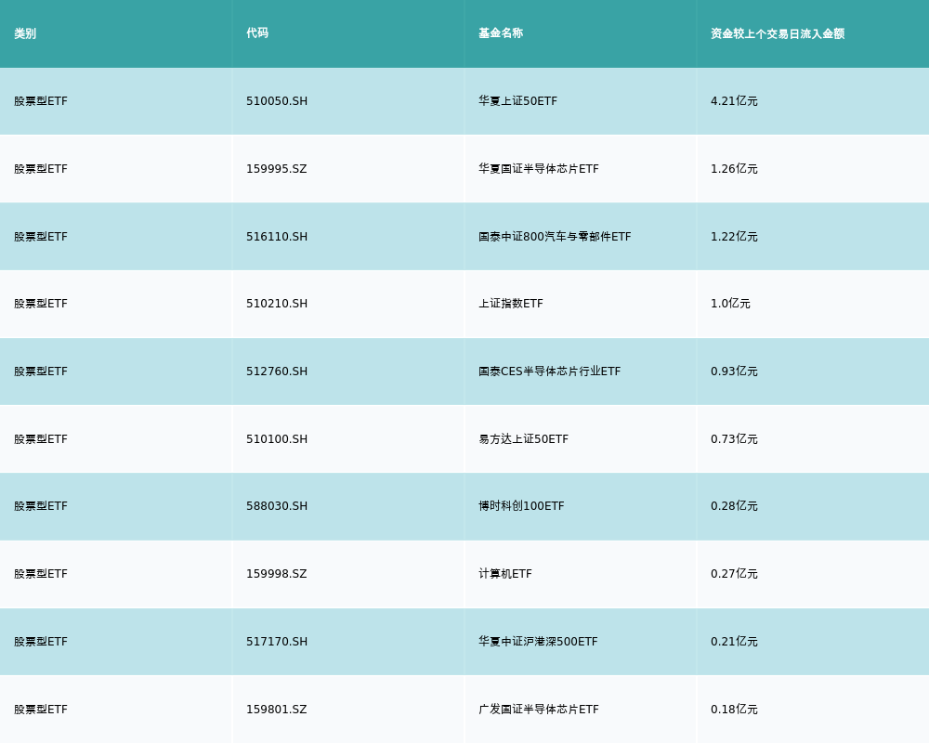Click fund 国泰中证800汽车与零部件ETF
This screenshot has width=929, height=743.
(x=555, y=237)
